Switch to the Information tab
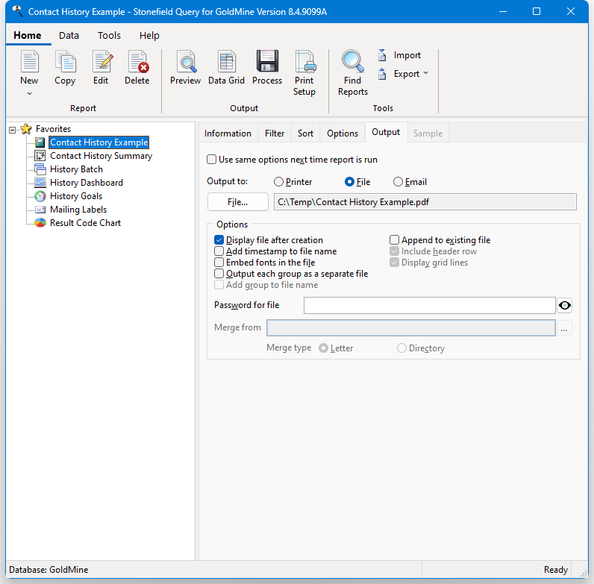The image size is (594, 584). point(228,134)
